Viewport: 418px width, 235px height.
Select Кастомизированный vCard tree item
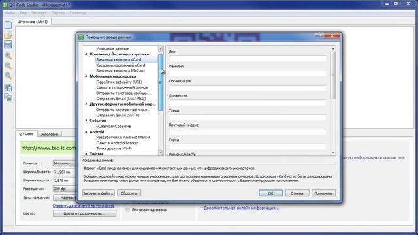pos(120,65)
